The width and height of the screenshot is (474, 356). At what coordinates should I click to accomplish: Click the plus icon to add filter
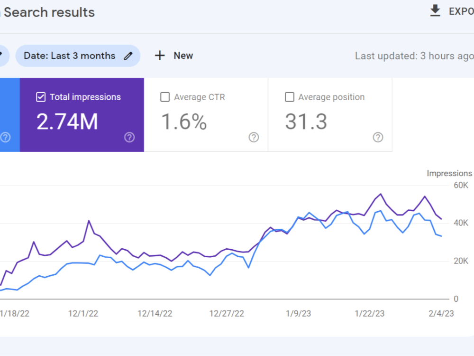160,56
